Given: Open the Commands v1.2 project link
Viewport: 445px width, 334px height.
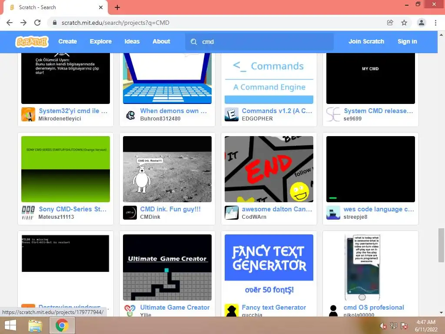Looking at the screenshot, I should pyautogui.click(x=277, y=111).
